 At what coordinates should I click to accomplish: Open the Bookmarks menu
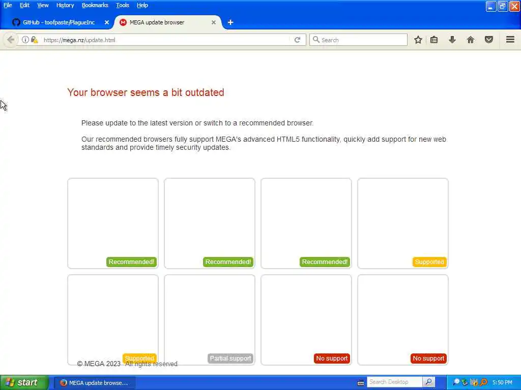point(95,5)
